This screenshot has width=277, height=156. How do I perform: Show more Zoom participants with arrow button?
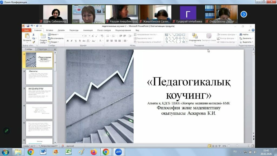click(x=243, y=14)
